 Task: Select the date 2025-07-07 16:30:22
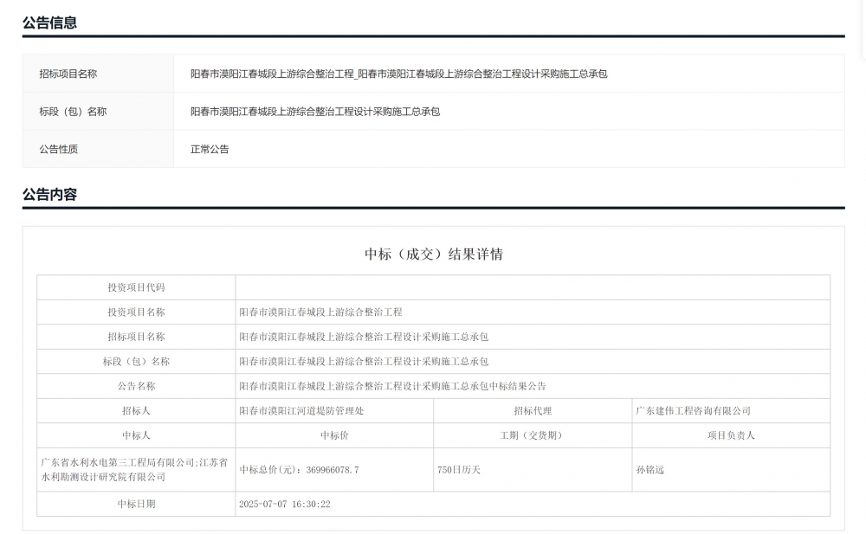284,505
